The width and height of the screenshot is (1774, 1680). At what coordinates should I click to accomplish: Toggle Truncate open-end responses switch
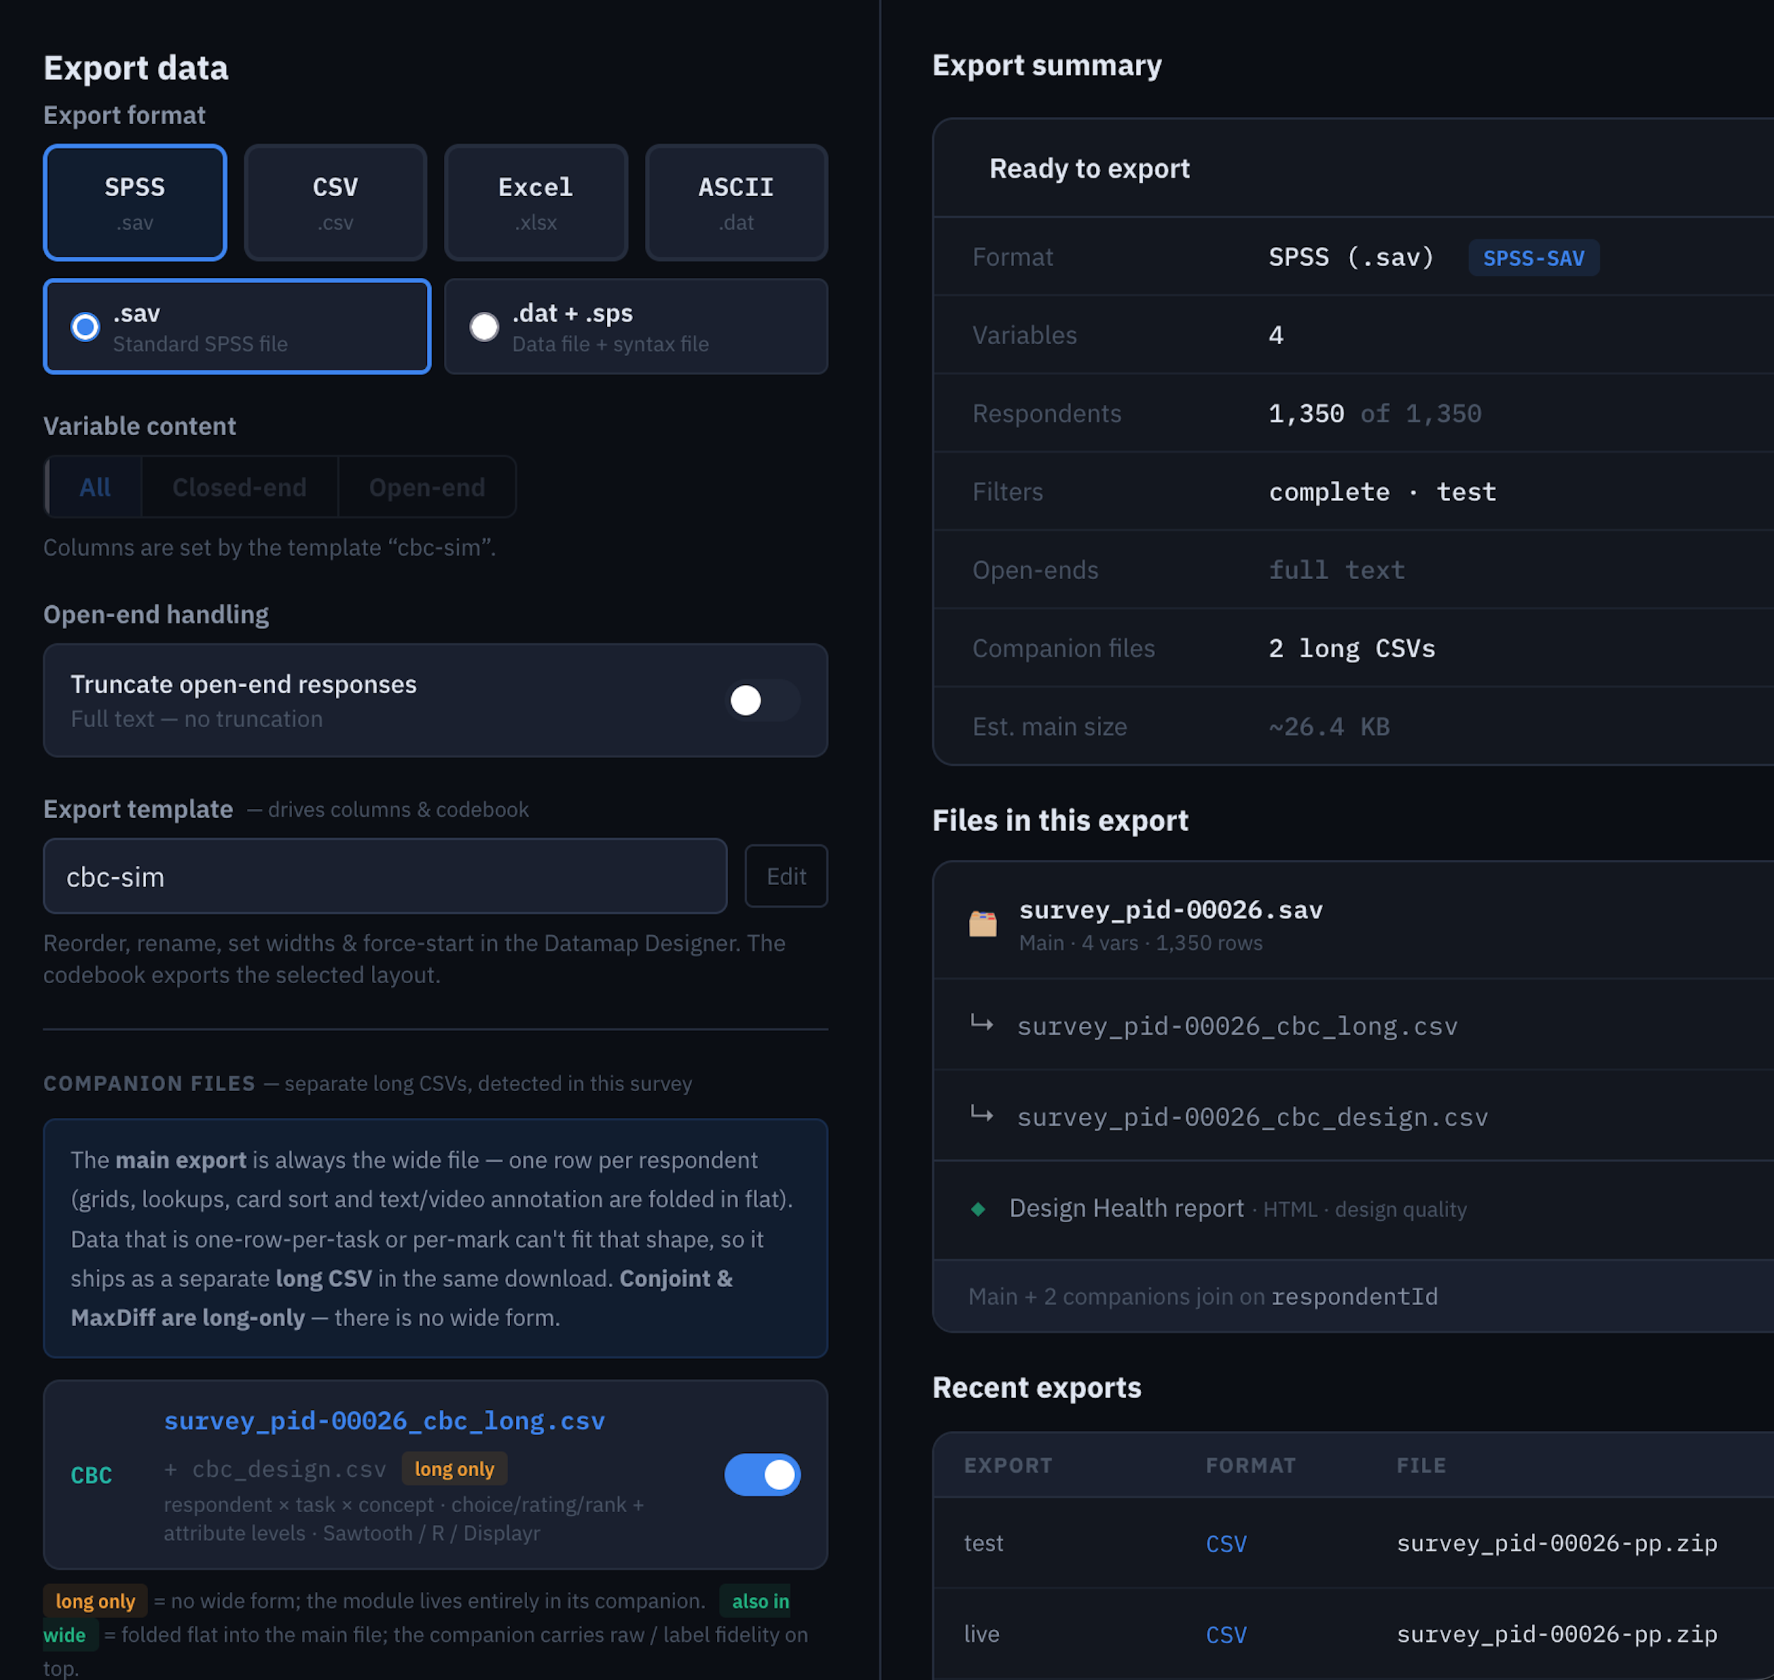pyautogui.click(x=763, y=700)
